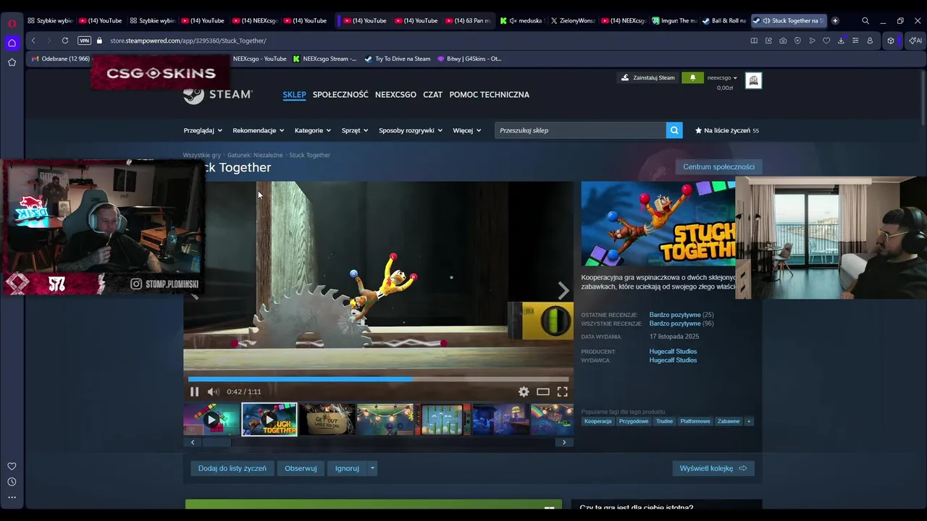927x521 pixels.
Task: Click the Kooperacja tag
Action: pos(598,421)
